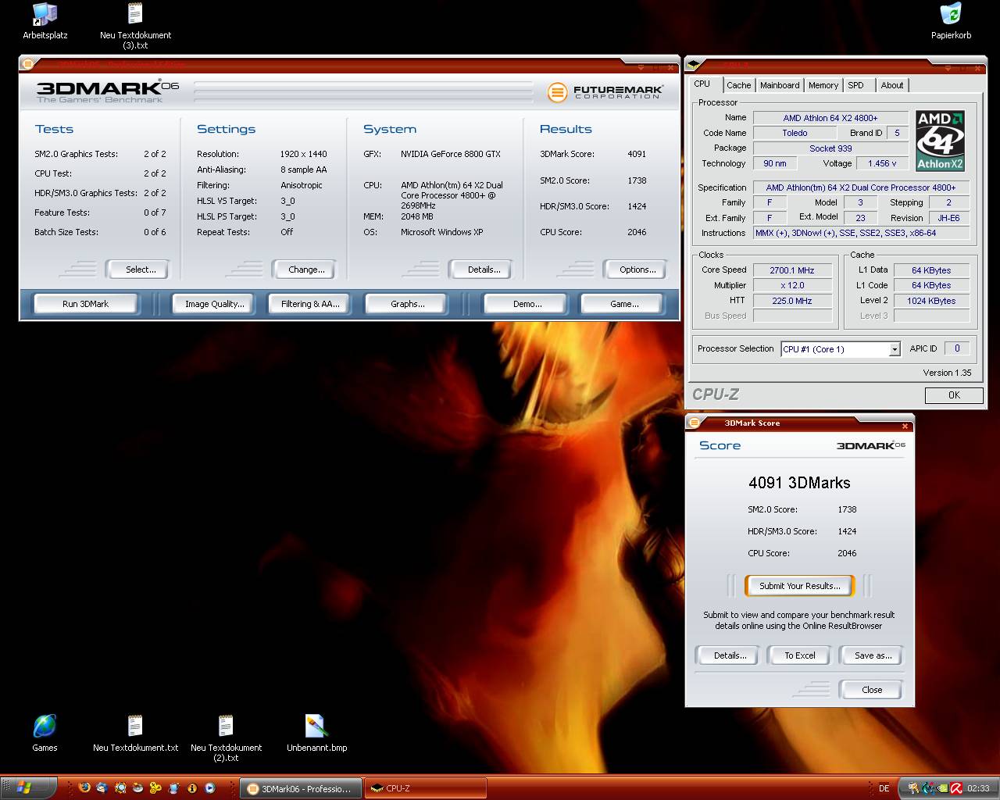Click CPU Name field AMD Athlon 64 X2 4800+
Viewport: 1000px width, 800px height.
[830, 118]
